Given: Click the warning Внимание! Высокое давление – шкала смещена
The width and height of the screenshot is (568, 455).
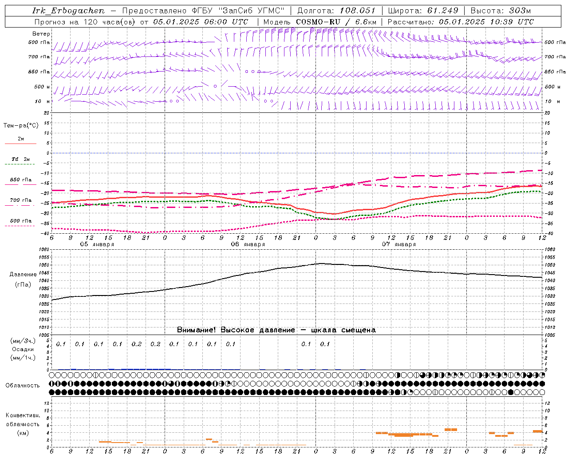Looking at the screenshot, I should point(276,330).
